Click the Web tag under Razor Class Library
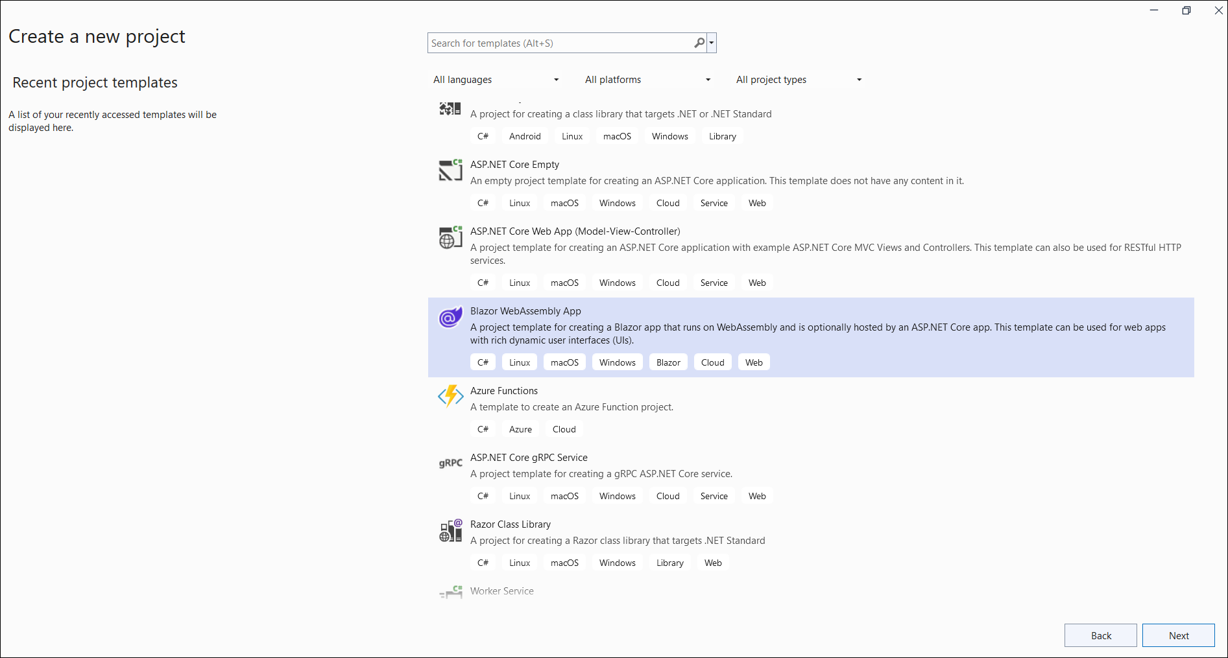1228x658 pixels. tap(713, 563)
